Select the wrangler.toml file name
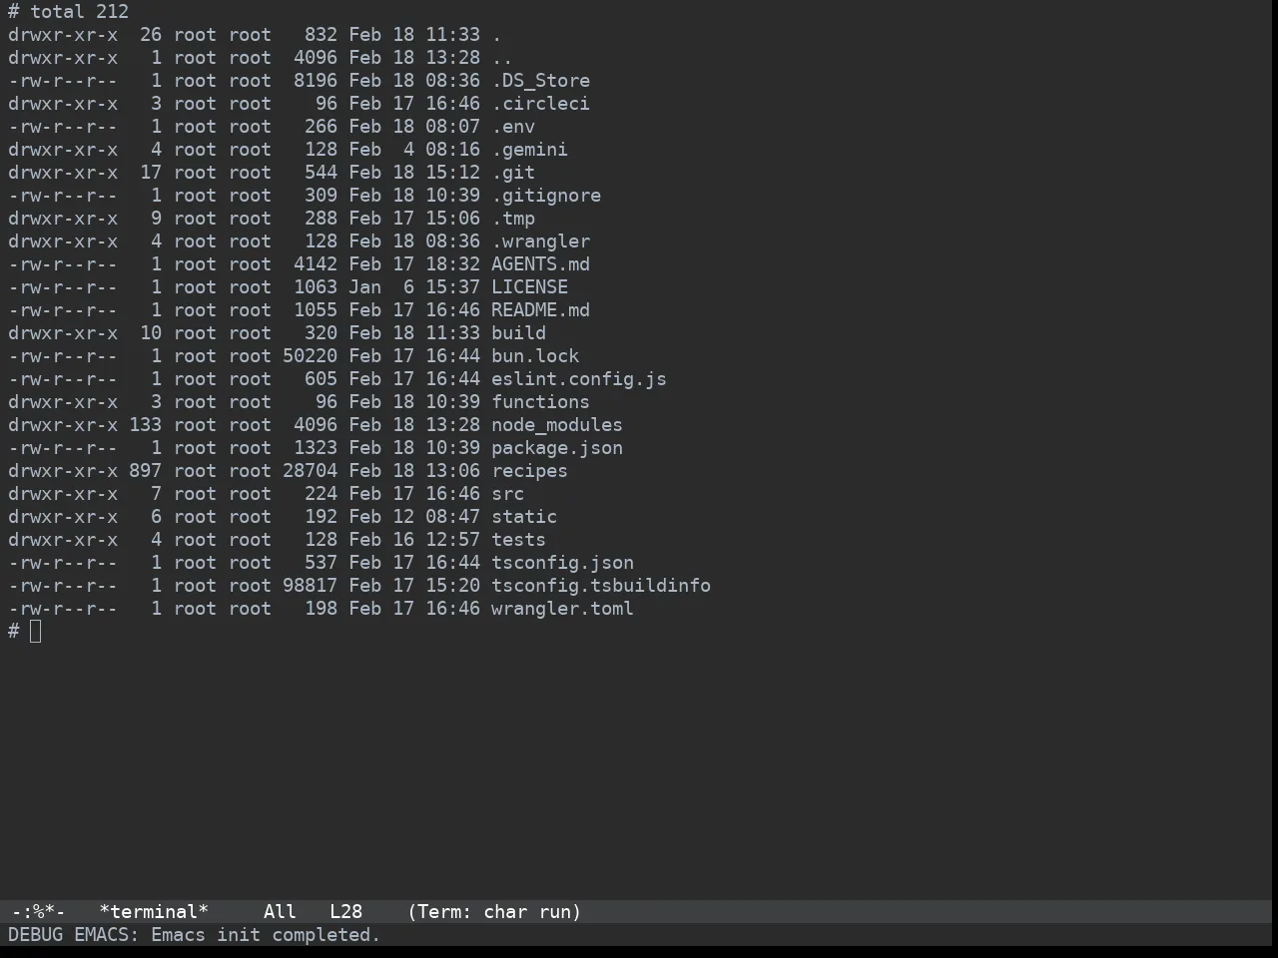This screenshot has width=1278, height=958. [562, 609]
